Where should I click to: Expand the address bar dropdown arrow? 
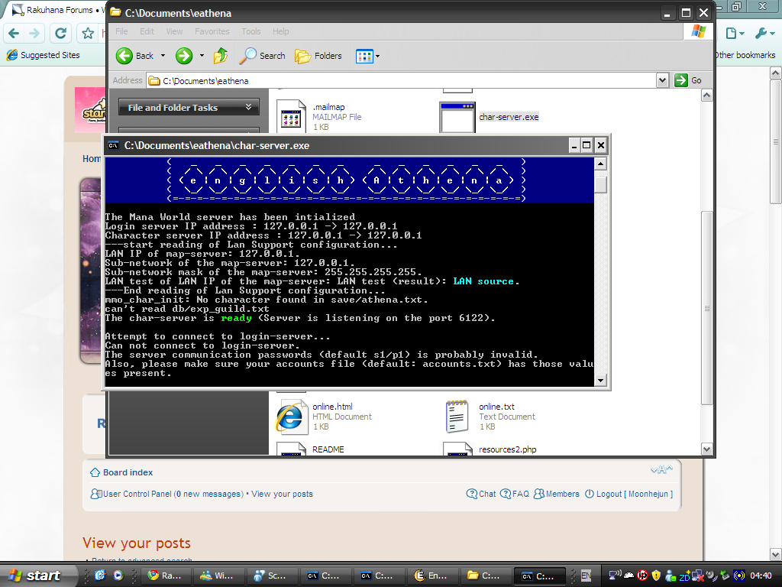point(662,80)
